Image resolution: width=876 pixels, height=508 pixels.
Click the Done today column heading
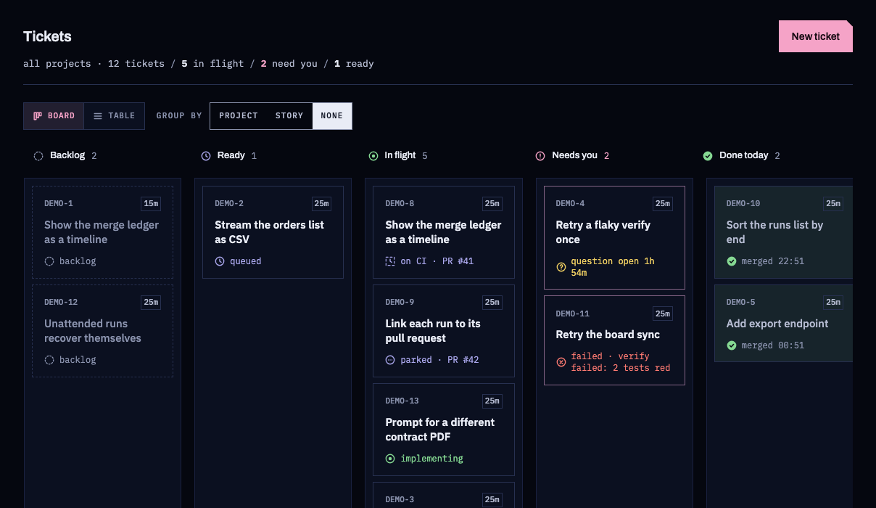[x=743, y=155]
